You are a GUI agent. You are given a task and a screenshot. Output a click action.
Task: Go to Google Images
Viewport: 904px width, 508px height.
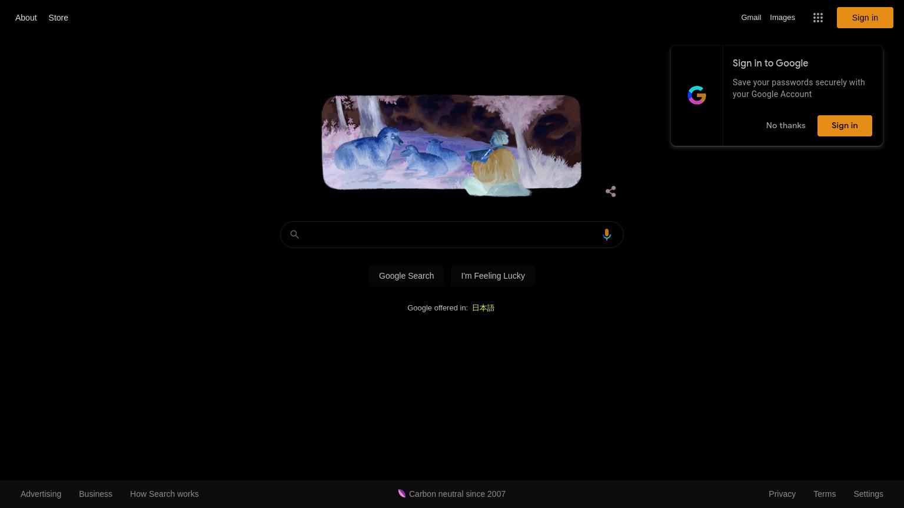pyautogui.click(x=782, y=18)
